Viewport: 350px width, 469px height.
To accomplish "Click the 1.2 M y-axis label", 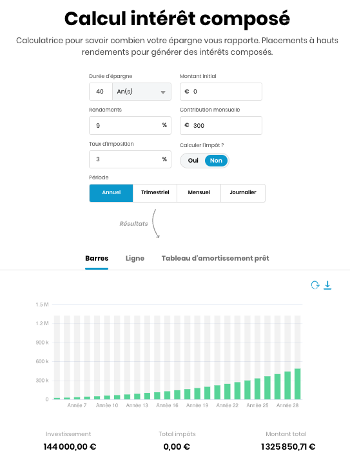I will coord(42,323).
